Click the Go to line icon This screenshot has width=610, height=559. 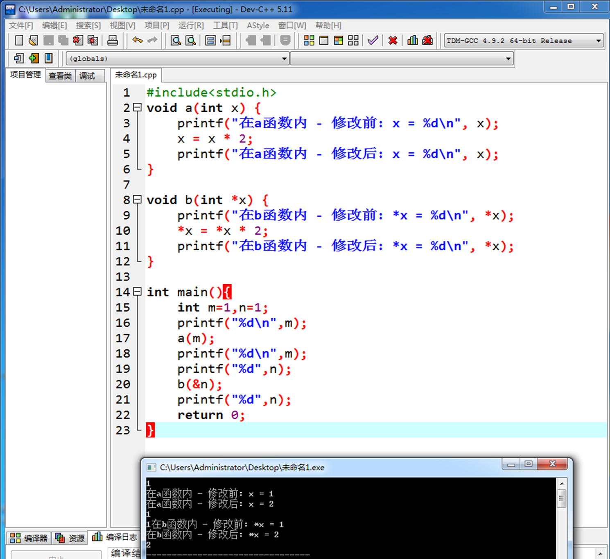point(225,41)
